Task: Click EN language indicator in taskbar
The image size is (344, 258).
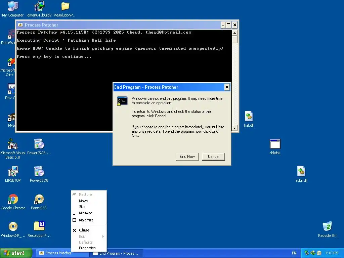Action: [294, 253]
